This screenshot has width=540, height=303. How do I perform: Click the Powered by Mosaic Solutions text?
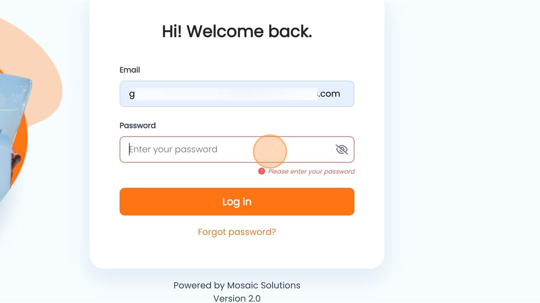pyautogui.click(x=237, y=286)
